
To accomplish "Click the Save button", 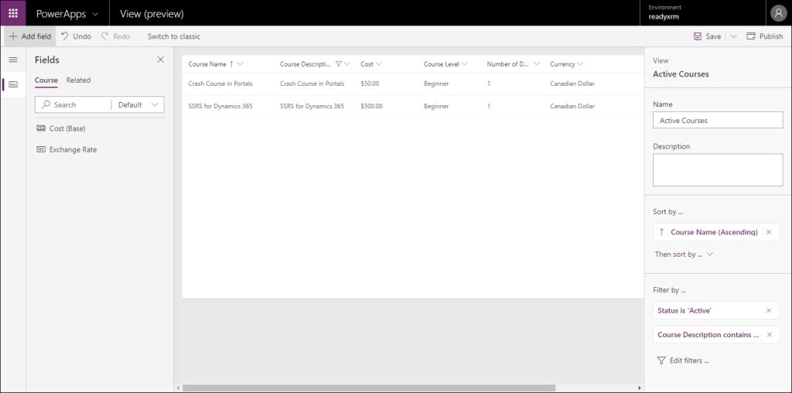I will (x=707, y=36).
